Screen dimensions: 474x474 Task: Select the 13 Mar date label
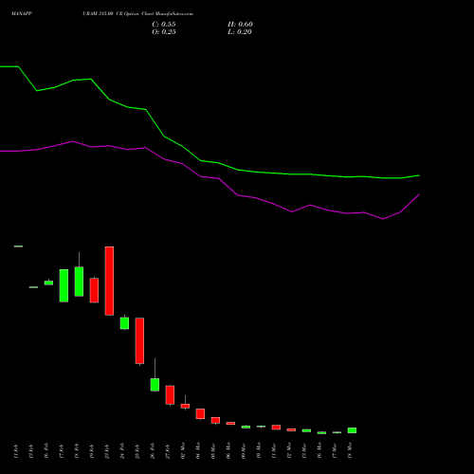pyautogui.click(x=304, y=450)
